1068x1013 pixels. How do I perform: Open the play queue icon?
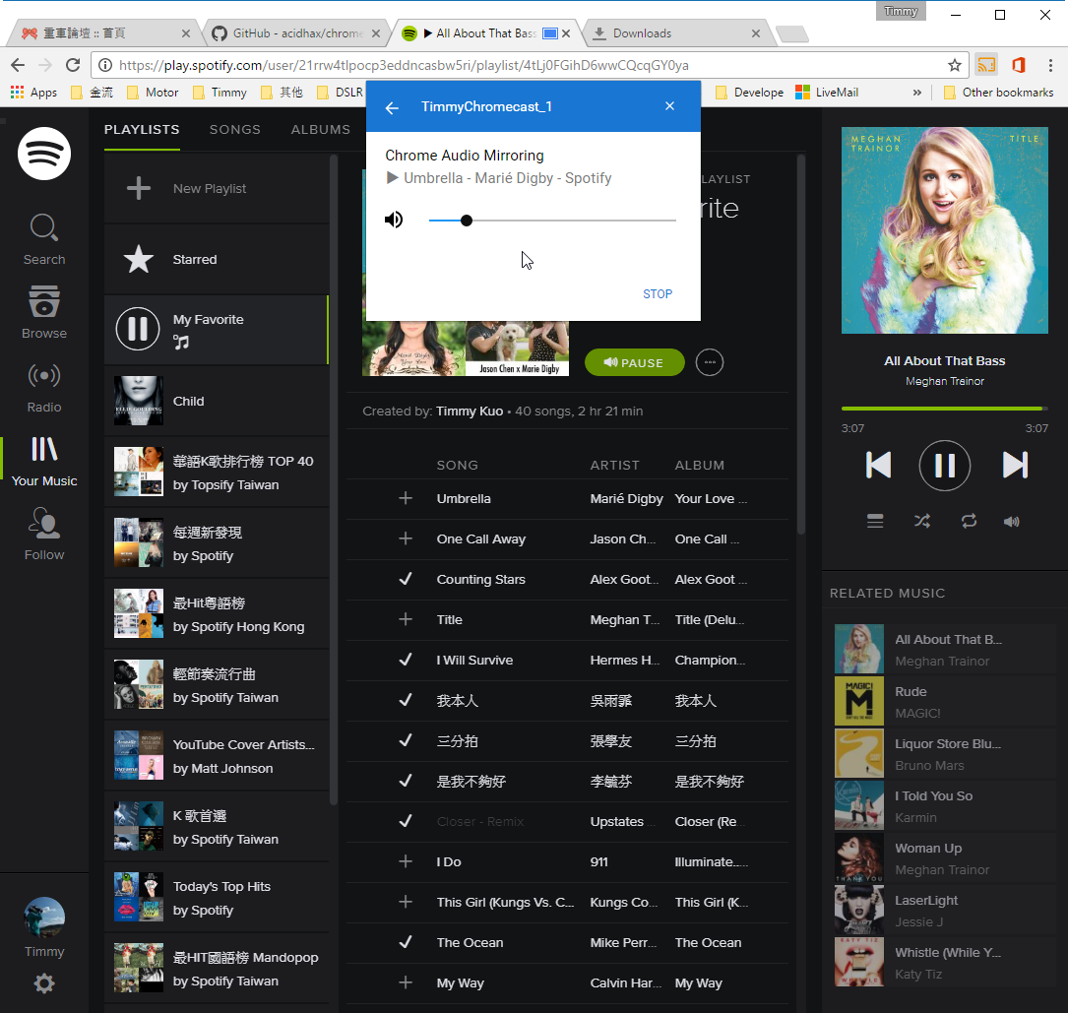coord(875,521)
